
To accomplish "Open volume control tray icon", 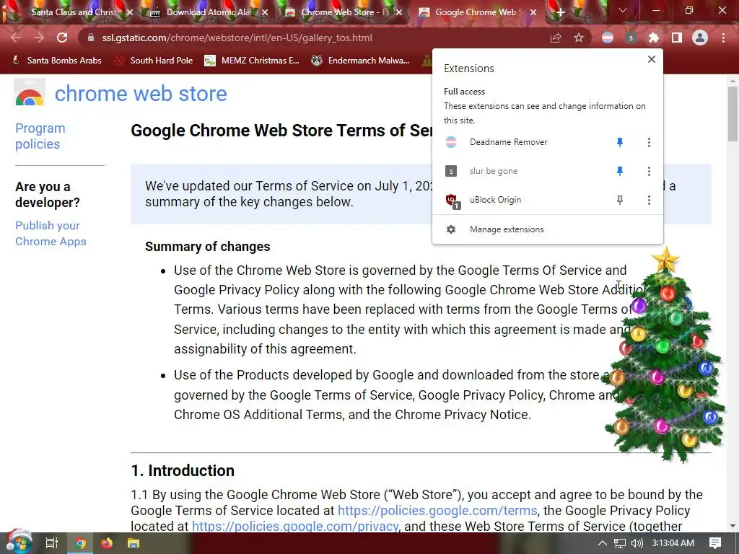I will (x=637, y=543).
